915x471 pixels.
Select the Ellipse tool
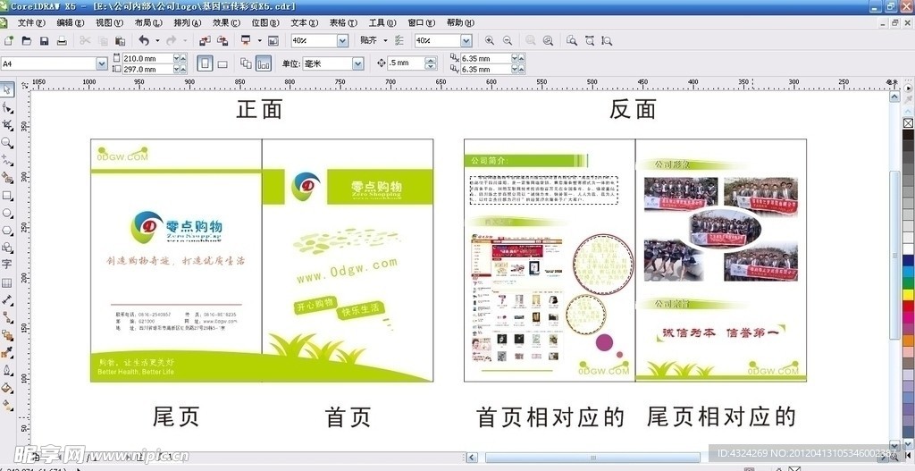click(7, 213)
